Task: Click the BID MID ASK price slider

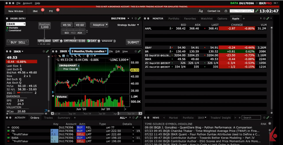Action: 73,30
